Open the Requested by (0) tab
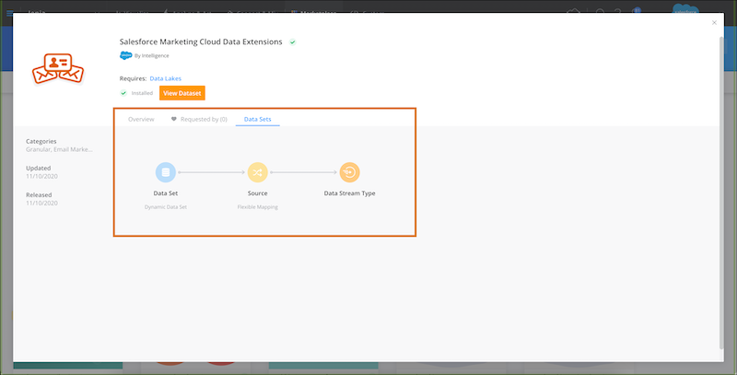This screenshot has width=737, height=375. (199, 120)
